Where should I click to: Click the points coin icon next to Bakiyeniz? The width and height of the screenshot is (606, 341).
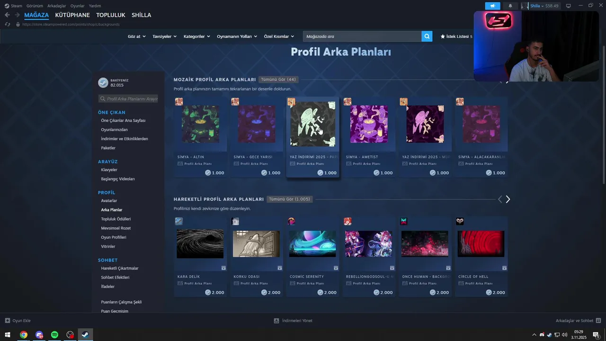point(103,83)
